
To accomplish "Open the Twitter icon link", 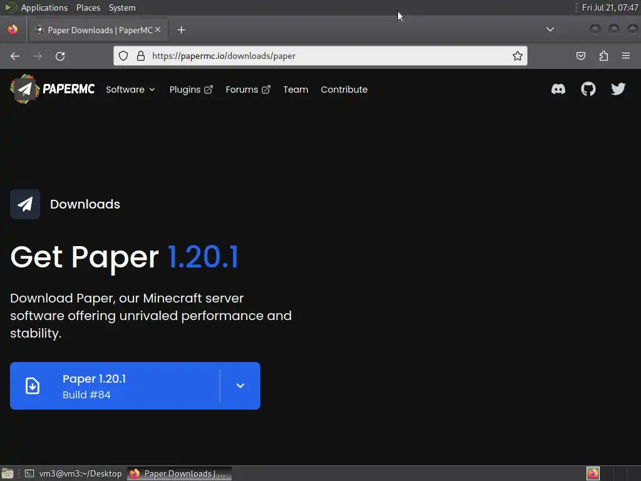I will 618,89.
